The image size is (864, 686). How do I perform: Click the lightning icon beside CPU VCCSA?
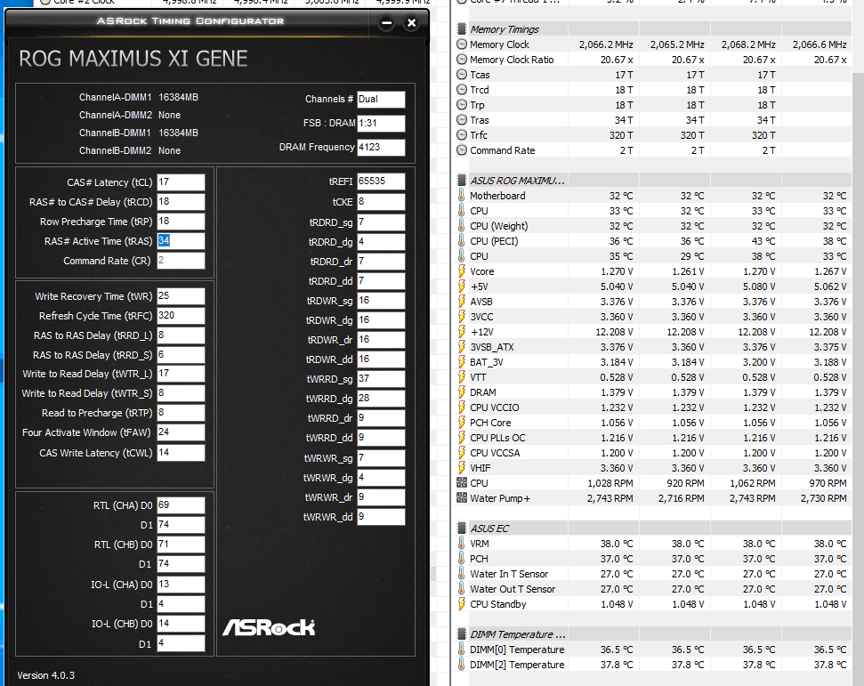462,453
